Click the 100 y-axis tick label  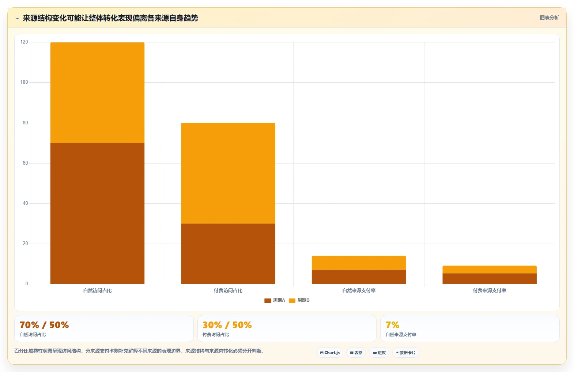tap(24, 82)
